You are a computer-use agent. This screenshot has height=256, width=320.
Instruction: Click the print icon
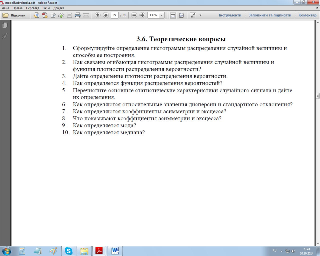(x=78, y=15)
